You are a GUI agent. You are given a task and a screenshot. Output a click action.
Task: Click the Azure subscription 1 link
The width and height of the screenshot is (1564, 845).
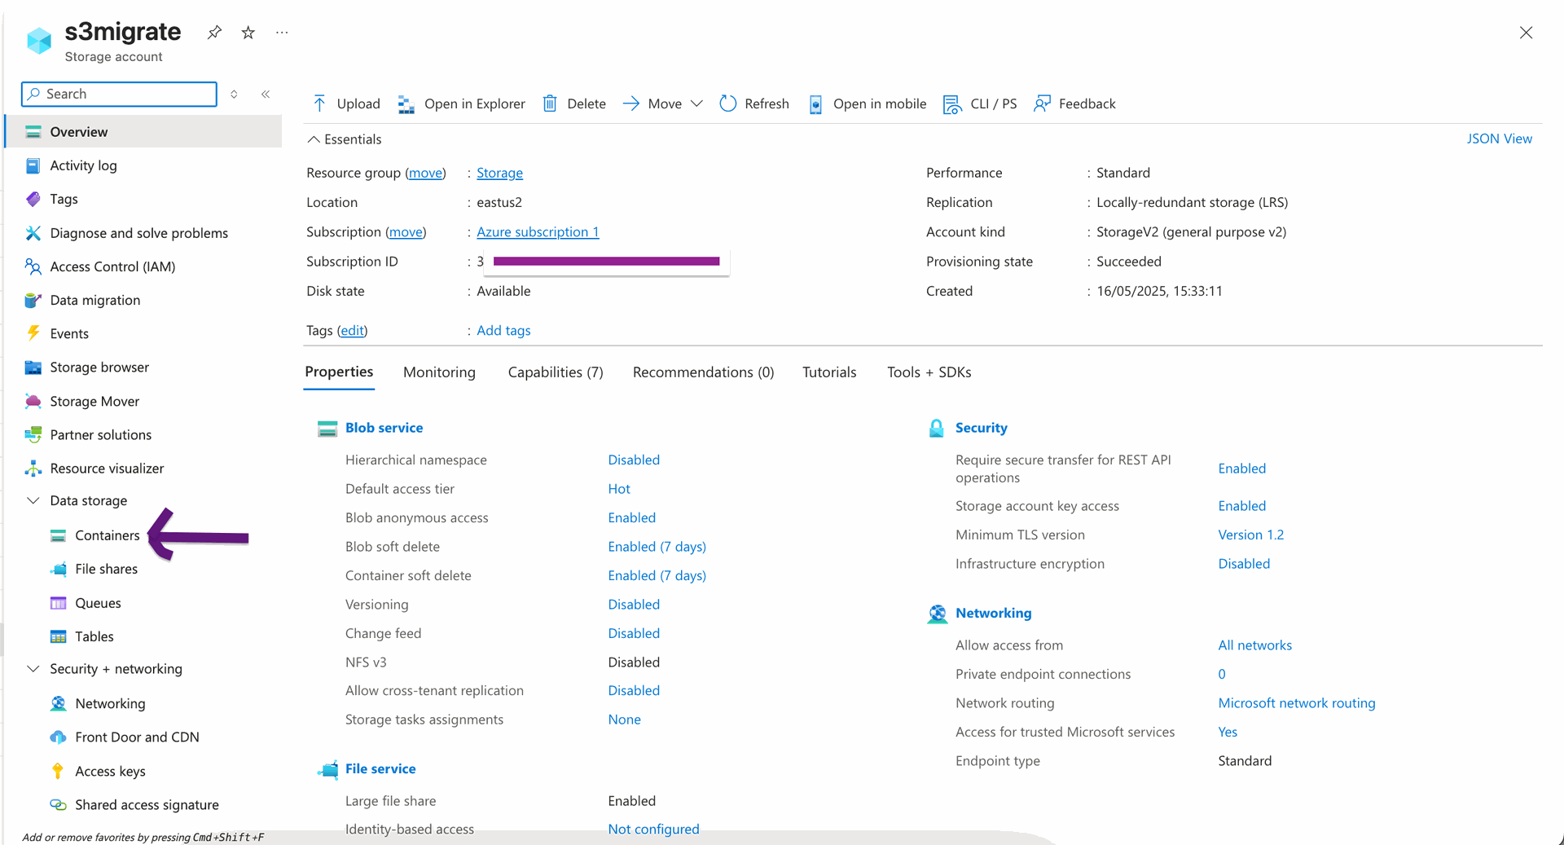point(538,232)
